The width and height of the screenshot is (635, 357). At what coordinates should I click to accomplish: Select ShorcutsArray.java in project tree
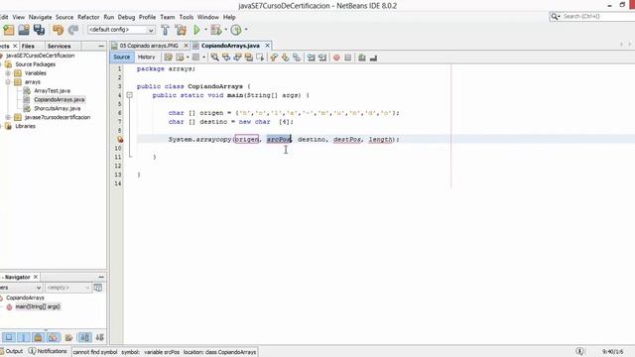58,108
